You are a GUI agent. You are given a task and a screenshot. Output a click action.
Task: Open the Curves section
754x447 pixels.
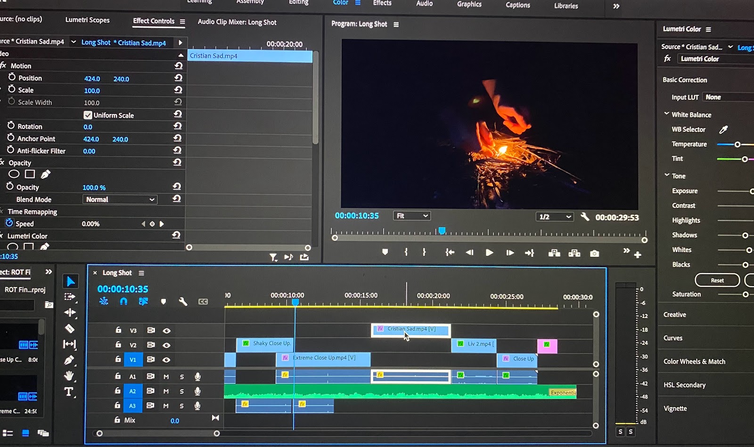[x=672, y=338]
